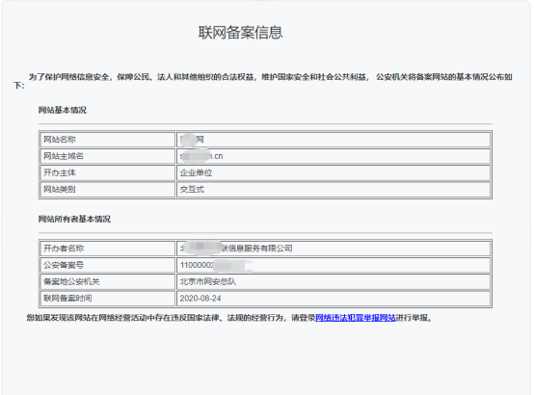The height and width of the screenshot is (395, 534).
Task: Select the 网站类别 label cell
Action: pos(108,190)
